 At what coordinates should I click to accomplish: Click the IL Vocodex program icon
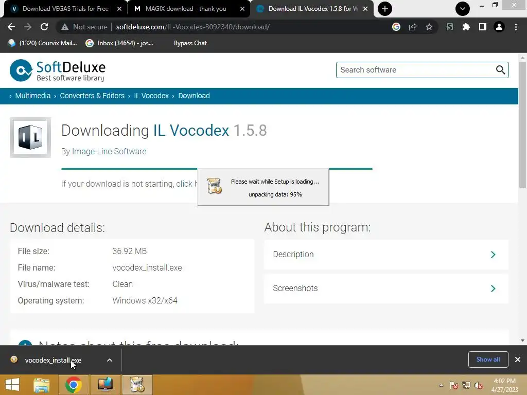click(30, 137)
